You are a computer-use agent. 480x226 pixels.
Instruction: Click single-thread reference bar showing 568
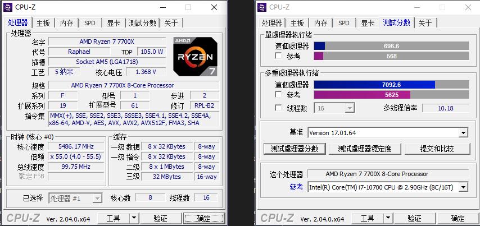tap(392, 56)
